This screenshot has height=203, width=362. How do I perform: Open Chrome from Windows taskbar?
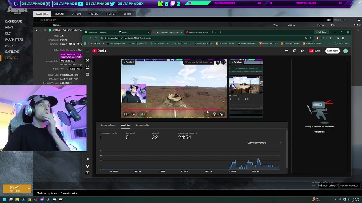[x=29, y=200]
